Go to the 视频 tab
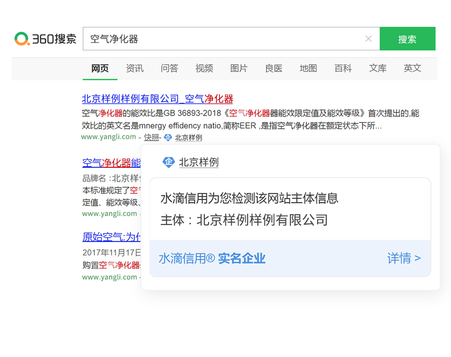 [x=204, y=69]
